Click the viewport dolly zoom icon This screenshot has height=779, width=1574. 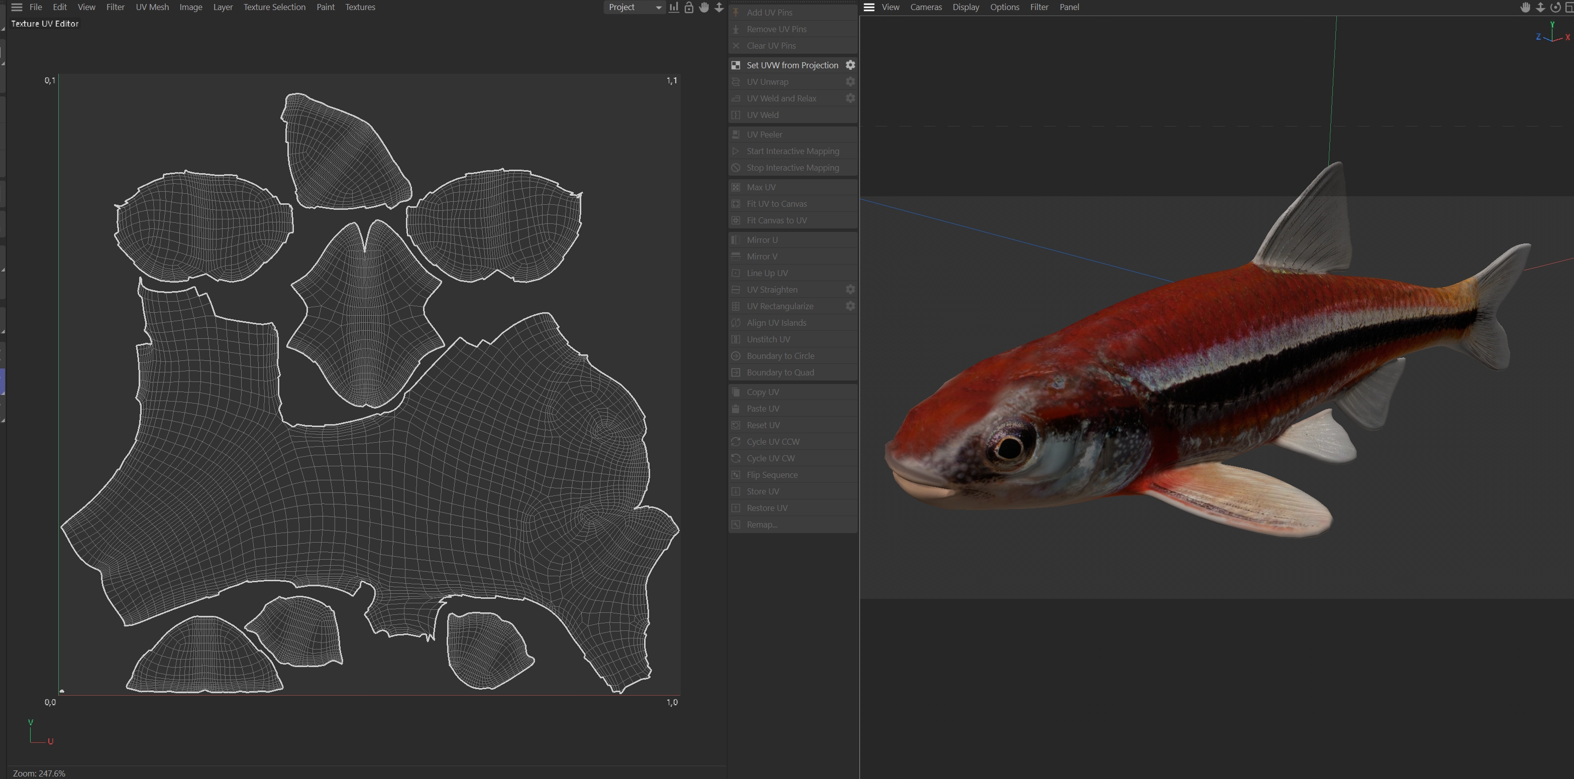(x=1540, y=8)
